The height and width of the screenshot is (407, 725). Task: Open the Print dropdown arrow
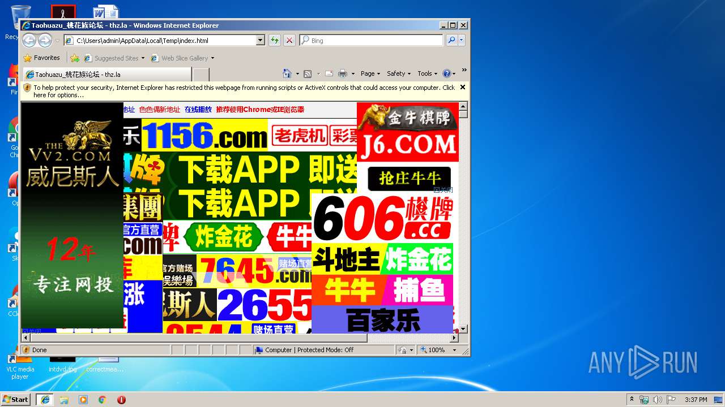pyautogui.click(x=353, y=73)
